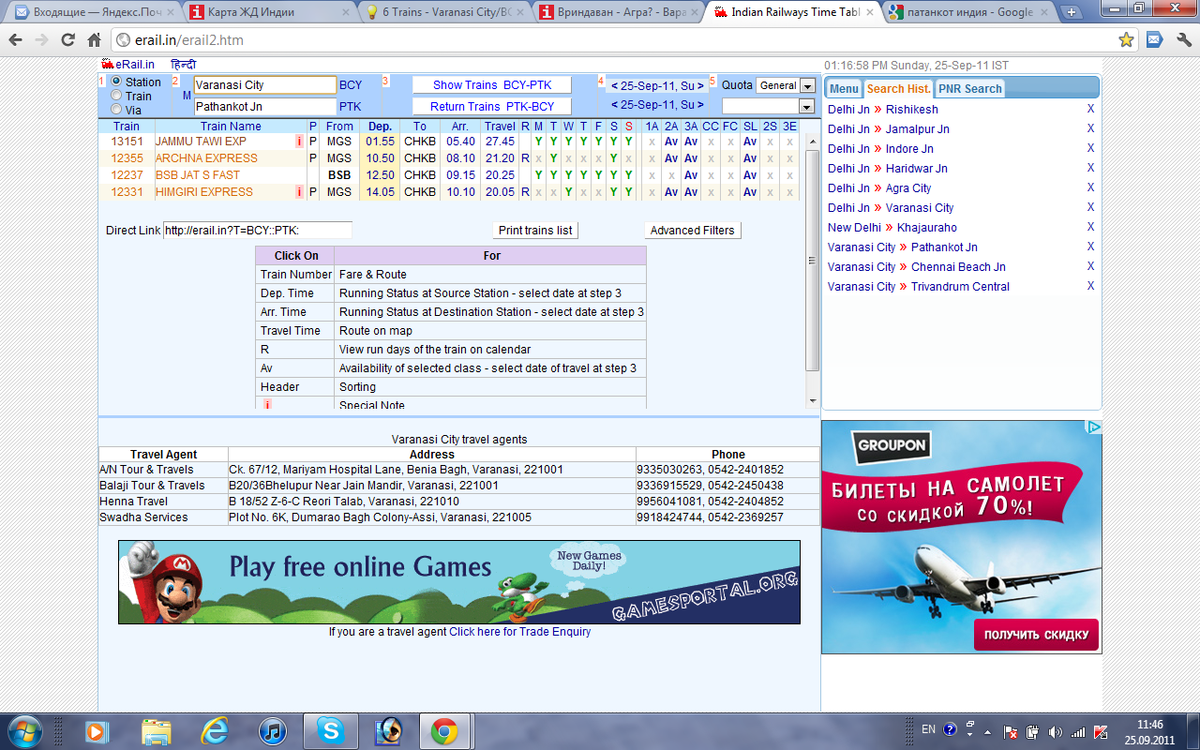The image size is (1200, 750).
Task: Remove Delhi Jn » Rishikesh from search history
Action: click(1090, 110)
